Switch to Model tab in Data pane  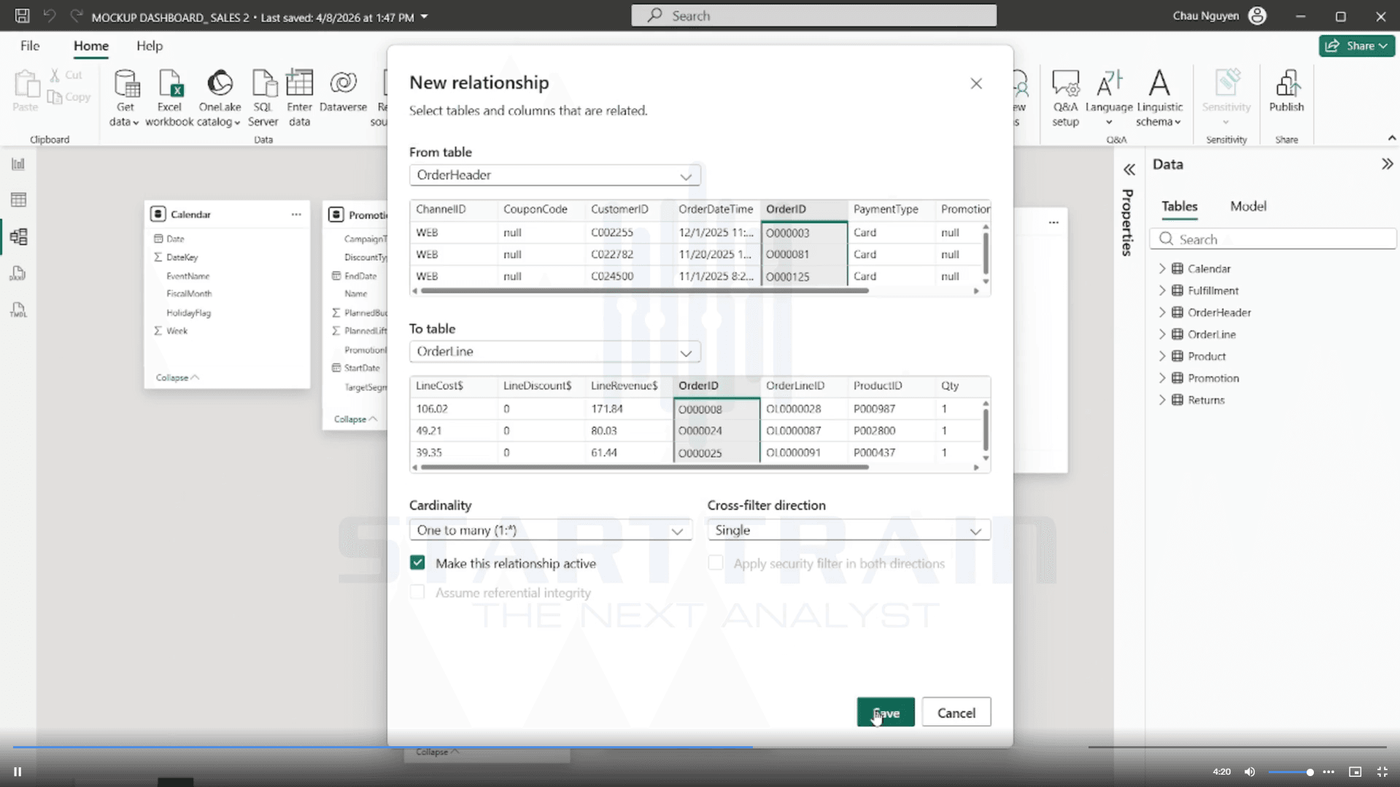click(1248, 206)
